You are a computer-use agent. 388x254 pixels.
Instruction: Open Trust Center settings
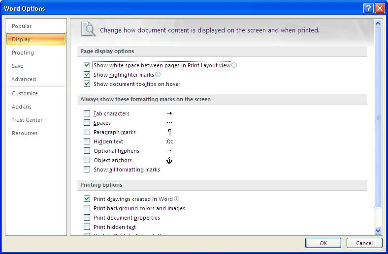36,120
